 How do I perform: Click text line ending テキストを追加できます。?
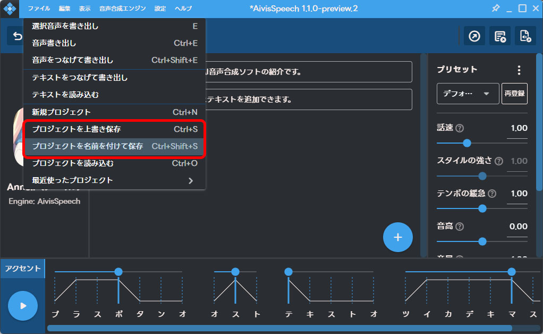coord(308,99)
